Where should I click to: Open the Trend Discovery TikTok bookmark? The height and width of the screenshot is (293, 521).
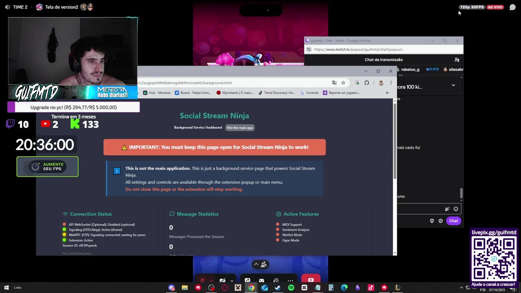coord(277,93)
